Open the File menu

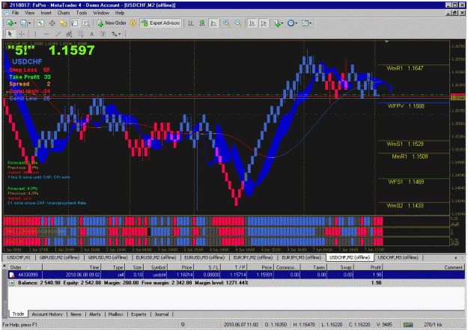click(15, 13)
